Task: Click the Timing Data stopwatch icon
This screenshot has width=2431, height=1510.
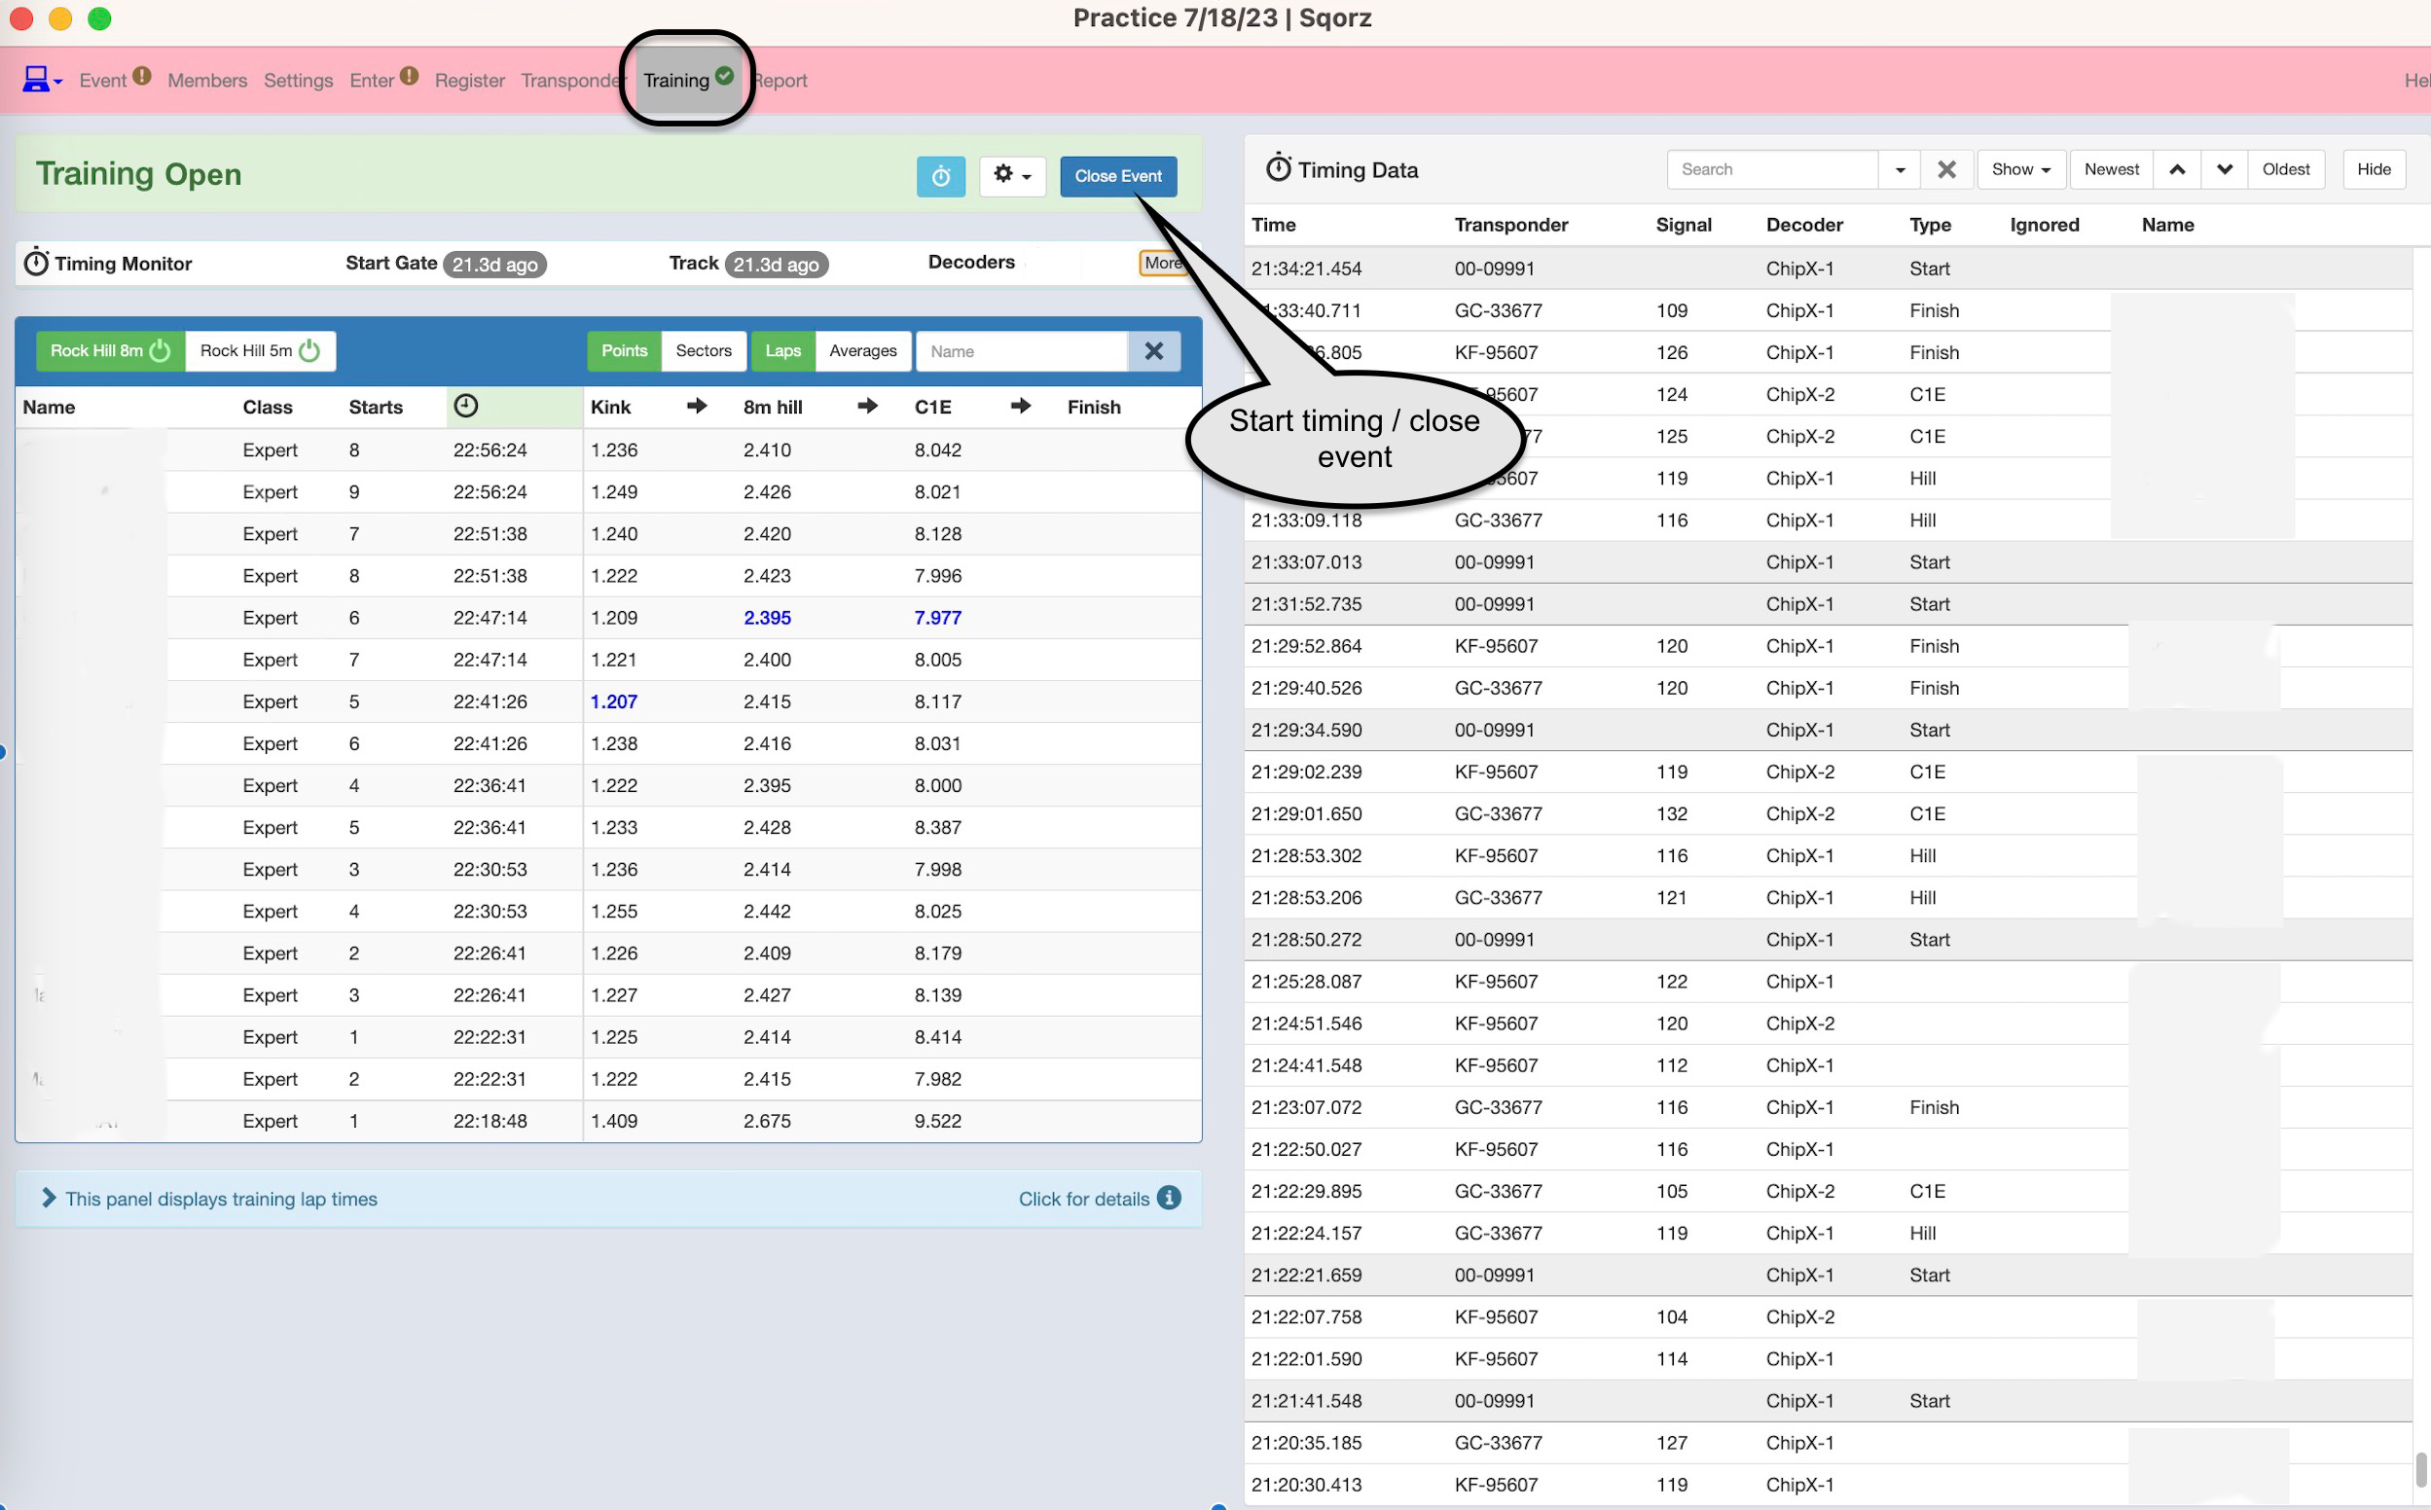Action: [x=1279, y=166]
